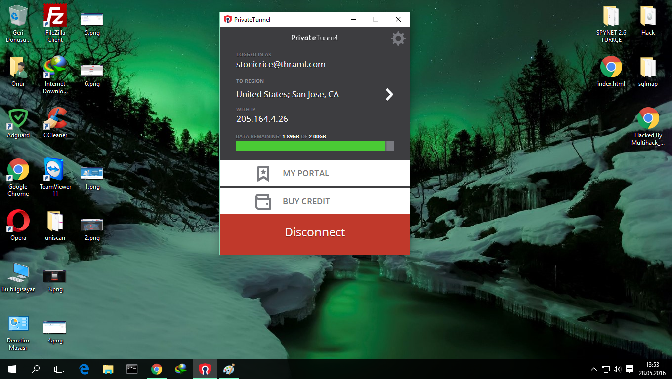Click PrivateTunnel icon in the taskbar
The height and width of the screenshot is (379, 672).
(x=204, y=369)
